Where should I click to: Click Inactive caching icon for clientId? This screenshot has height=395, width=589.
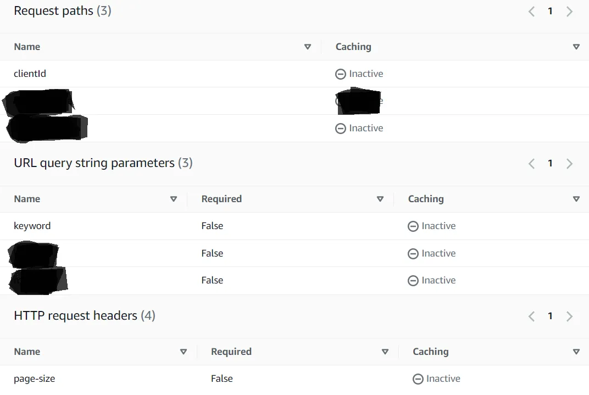pyautogui.click(x=341, y=74)
